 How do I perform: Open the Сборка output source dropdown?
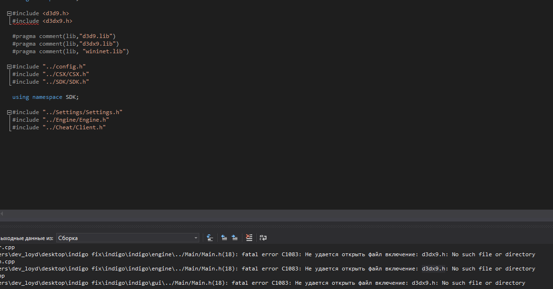(x=128, y=238)
